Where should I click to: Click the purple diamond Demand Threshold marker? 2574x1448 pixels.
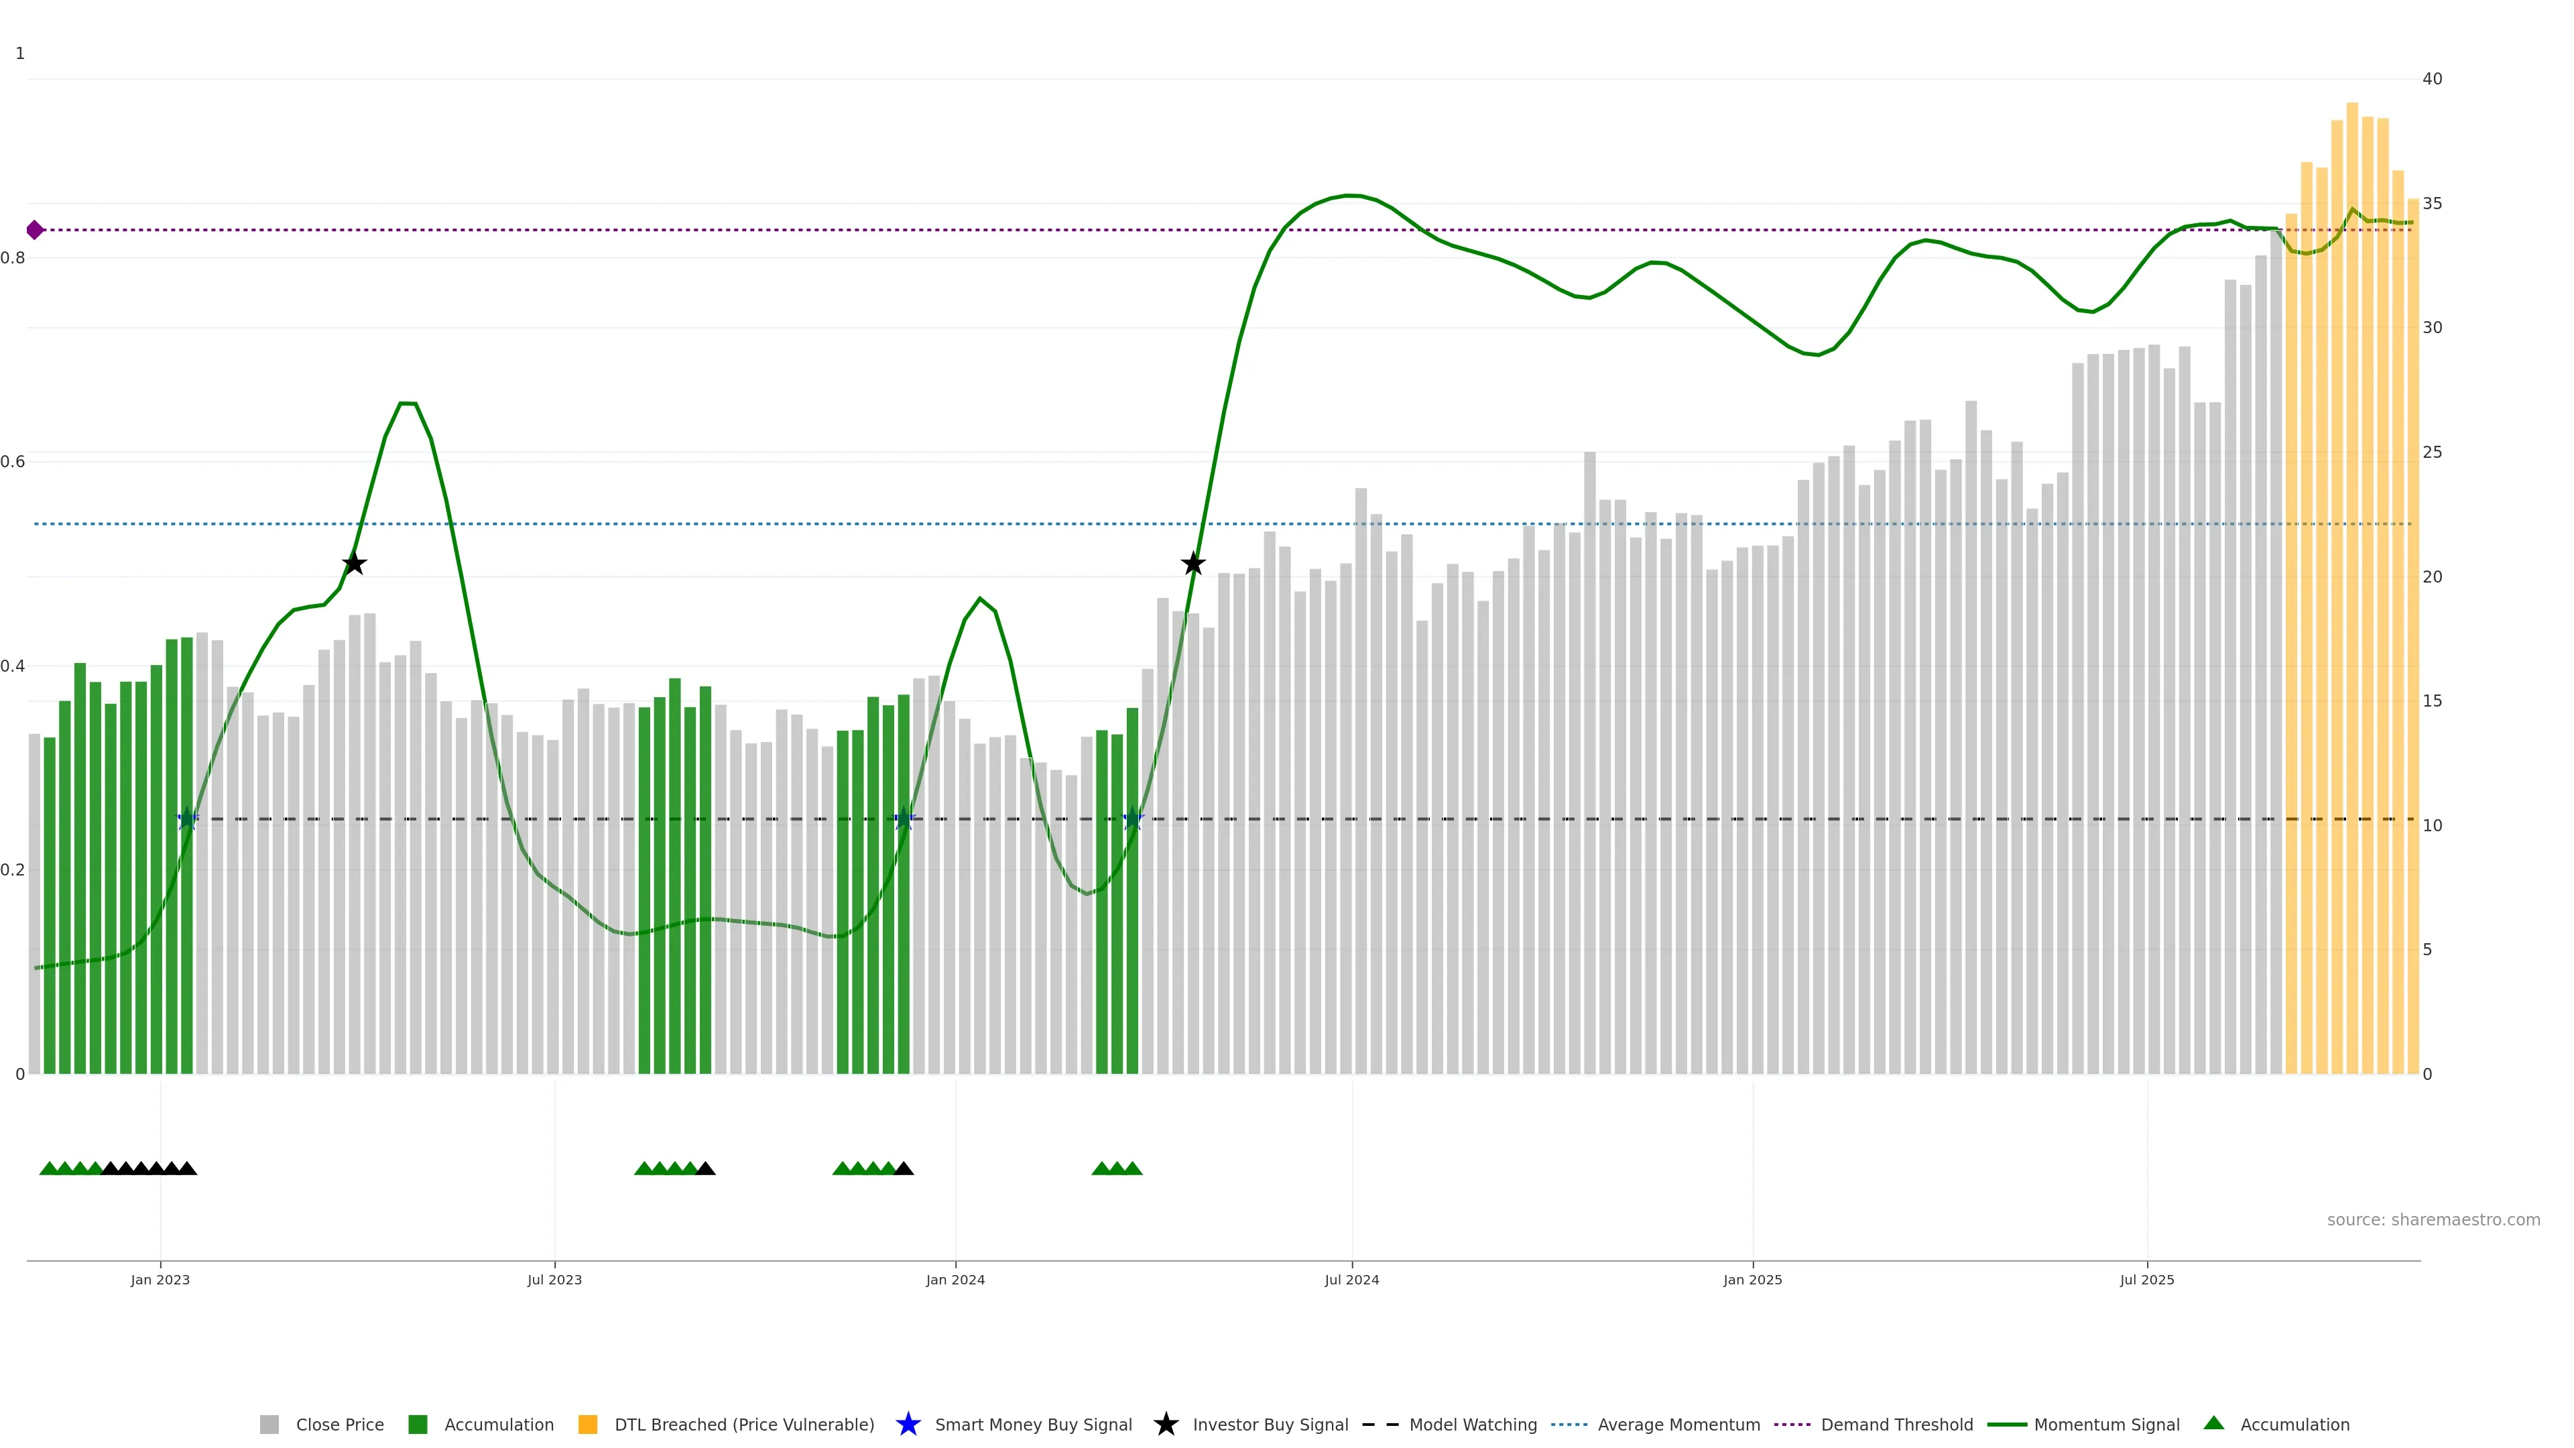click(x=35, y=230)
